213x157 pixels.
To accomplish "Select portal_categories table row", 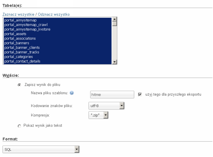I will click(x=58, y=57).
